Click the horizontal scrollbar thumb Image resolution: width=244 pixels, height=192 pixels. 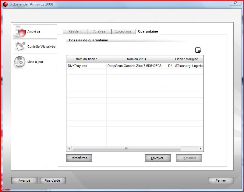(126, 148)
